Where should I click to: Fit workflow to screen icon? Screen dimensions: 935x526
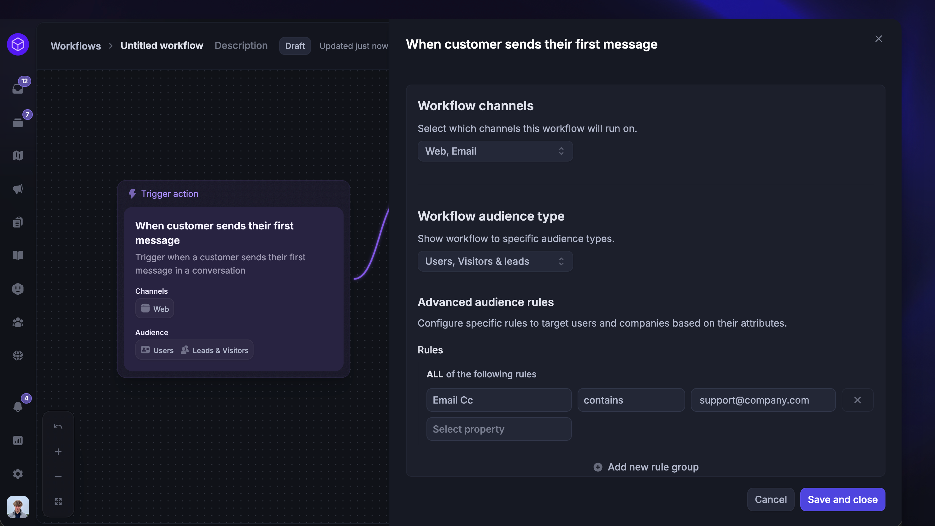[x=58, y=501]
